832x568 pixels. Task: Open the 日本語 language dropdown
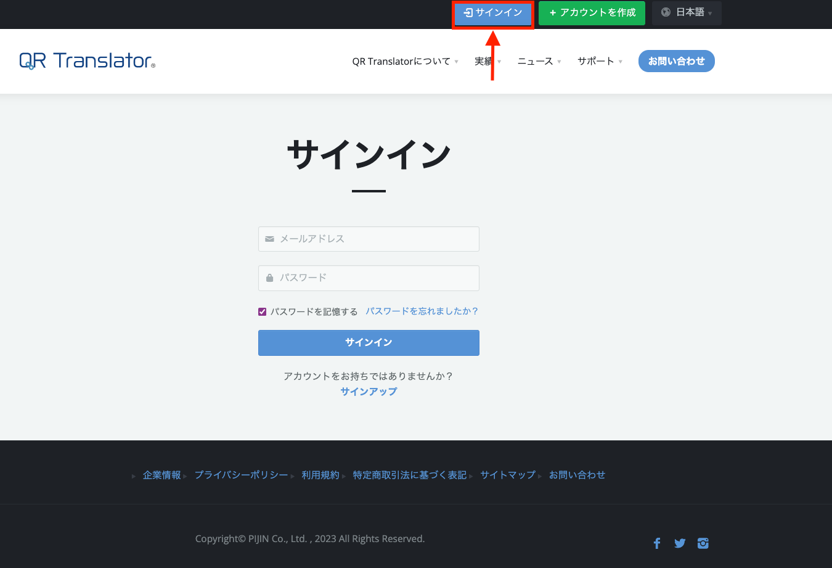pos(687,13)
